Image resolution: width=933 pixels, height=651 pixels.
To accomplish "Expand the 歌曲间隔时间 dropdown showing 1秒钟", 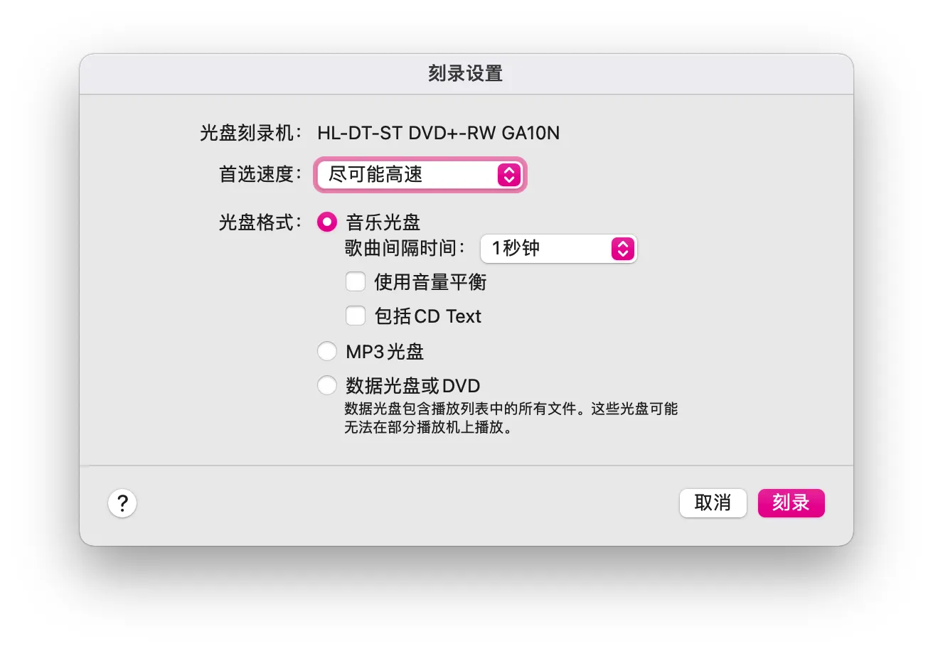I will (559, 249).
